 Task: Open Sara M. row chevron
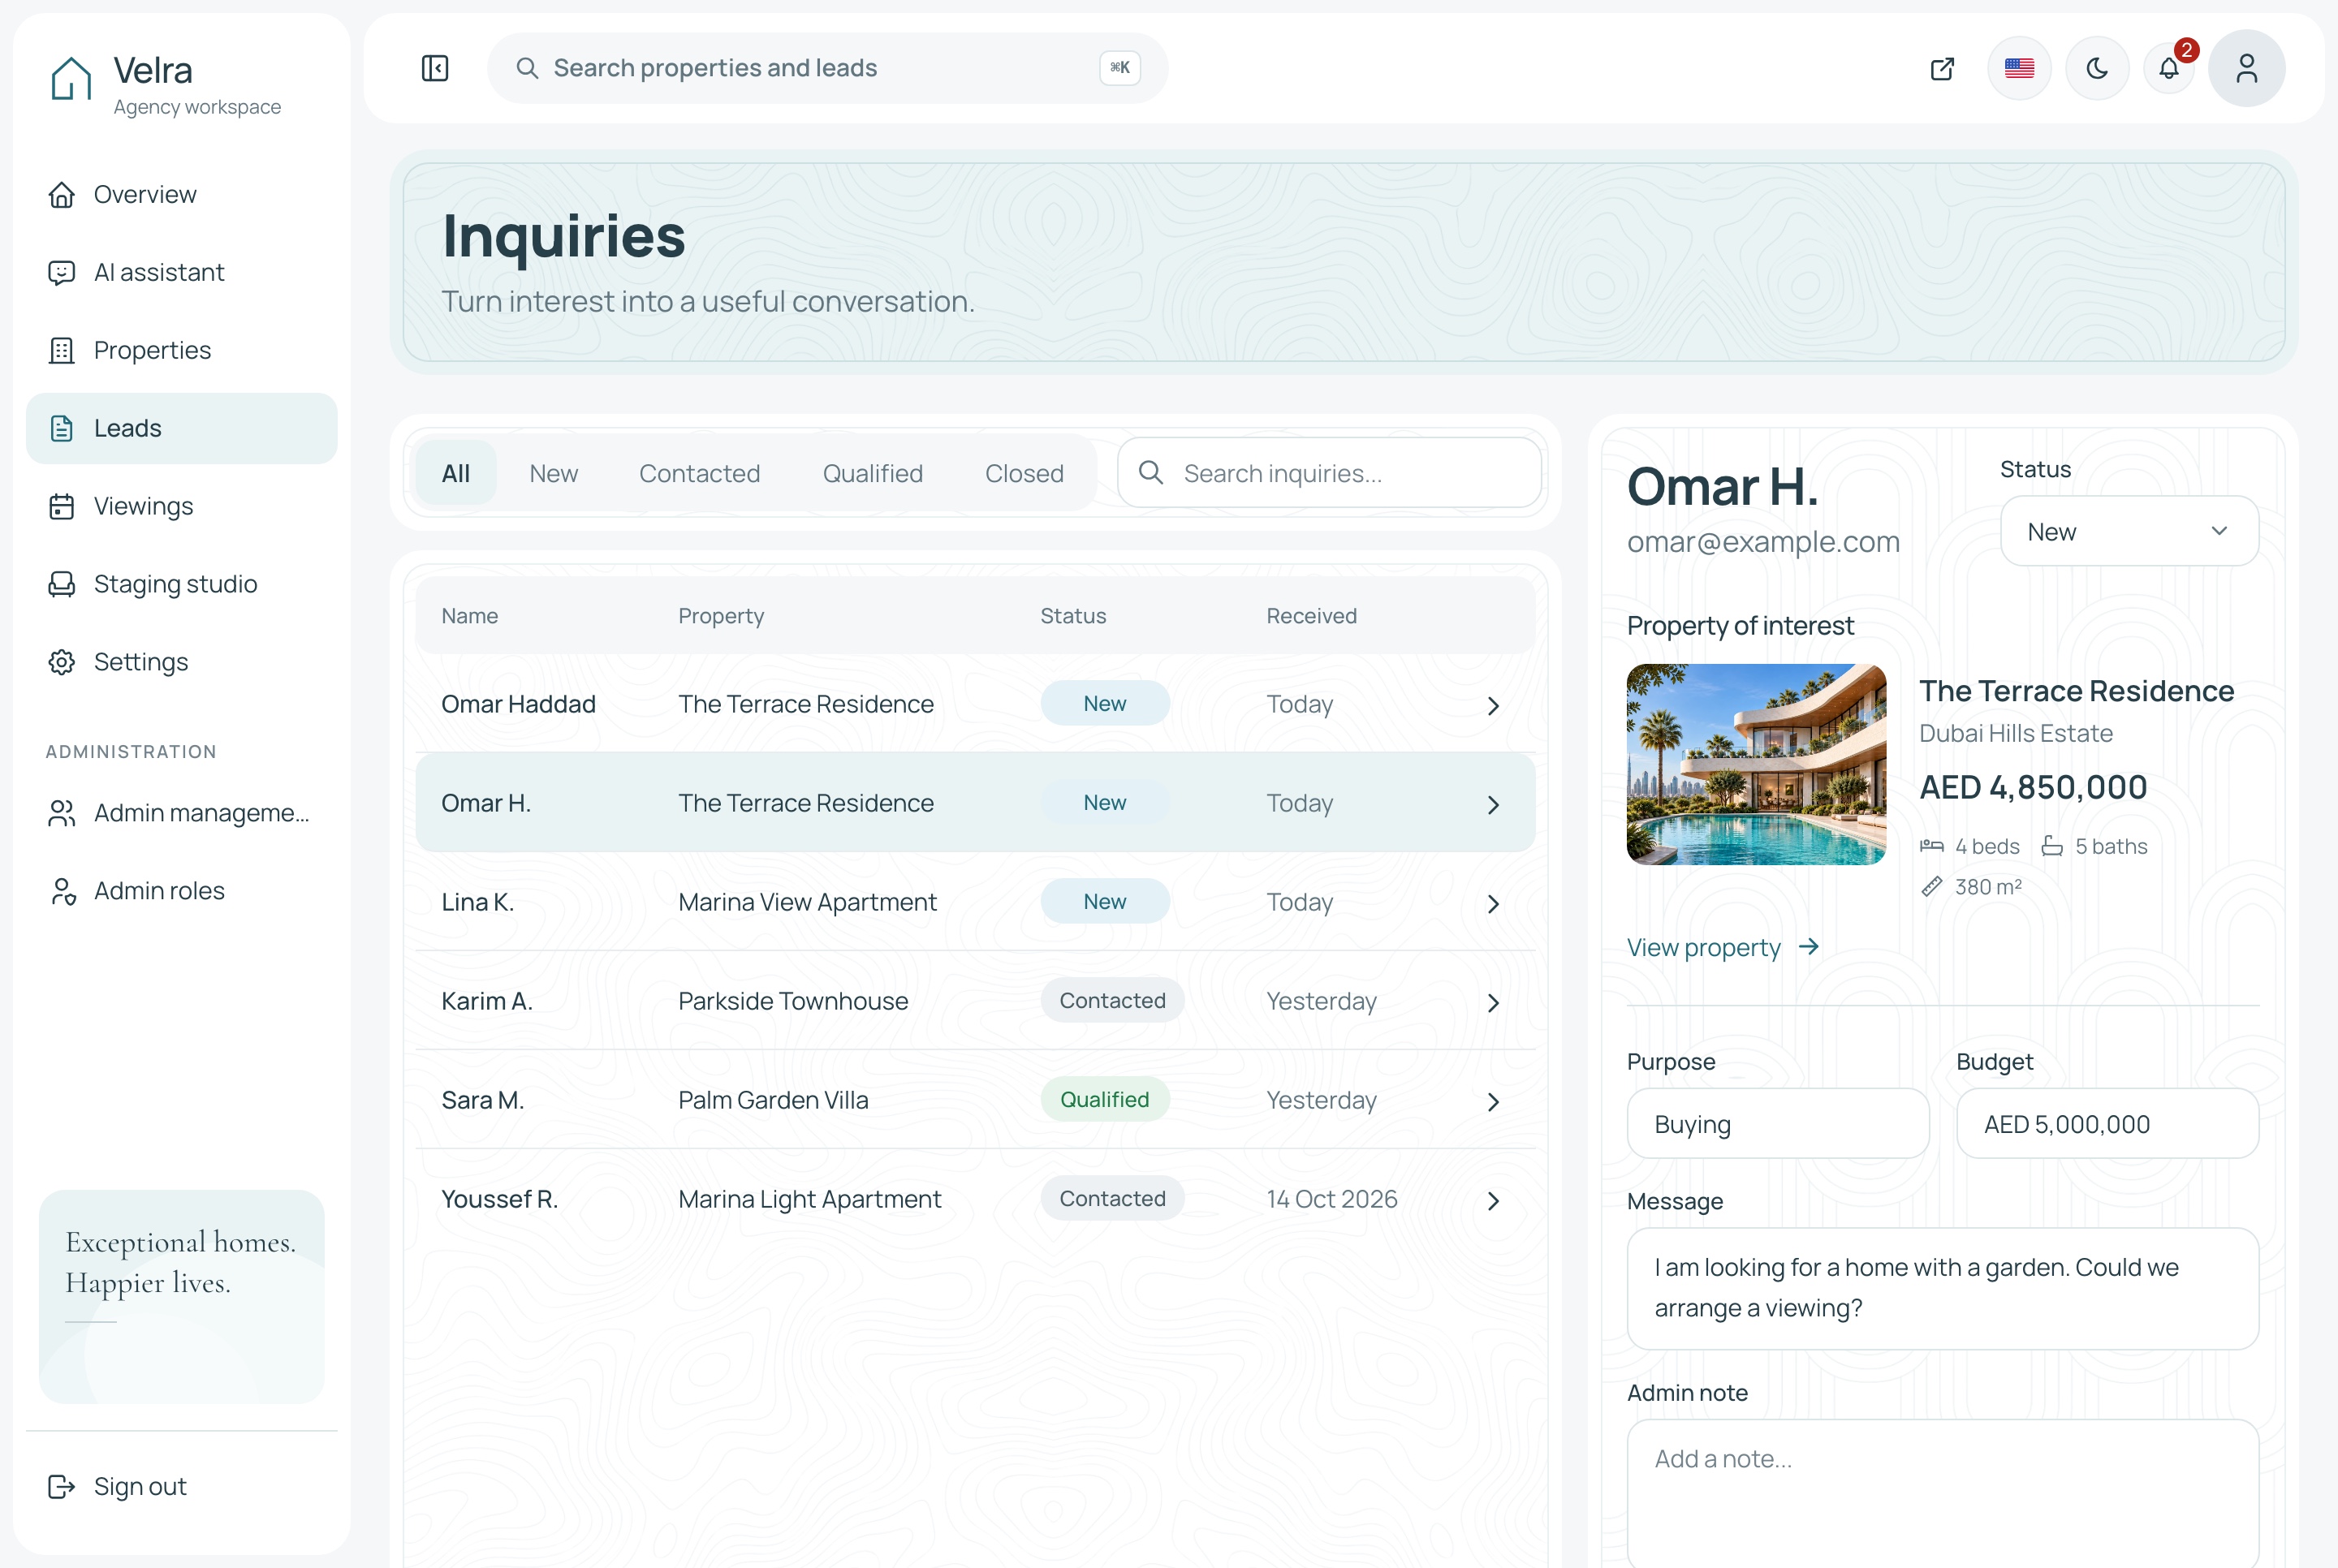pos(1493,1102)
